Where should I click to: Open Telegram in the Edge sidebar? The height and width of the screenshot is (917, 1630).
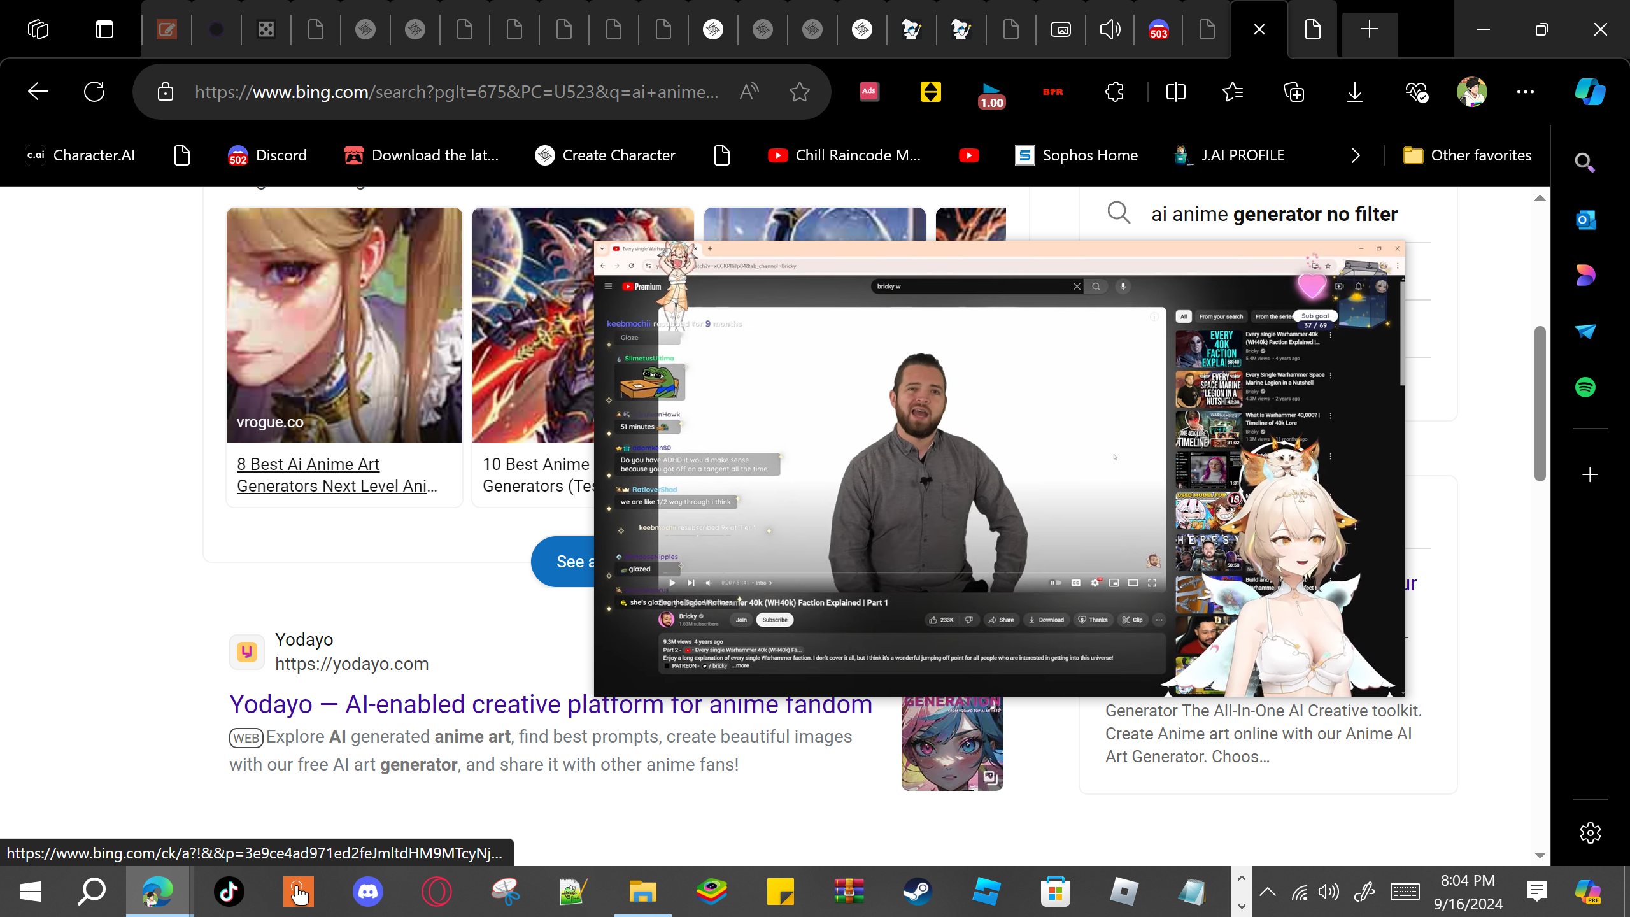1585,331
